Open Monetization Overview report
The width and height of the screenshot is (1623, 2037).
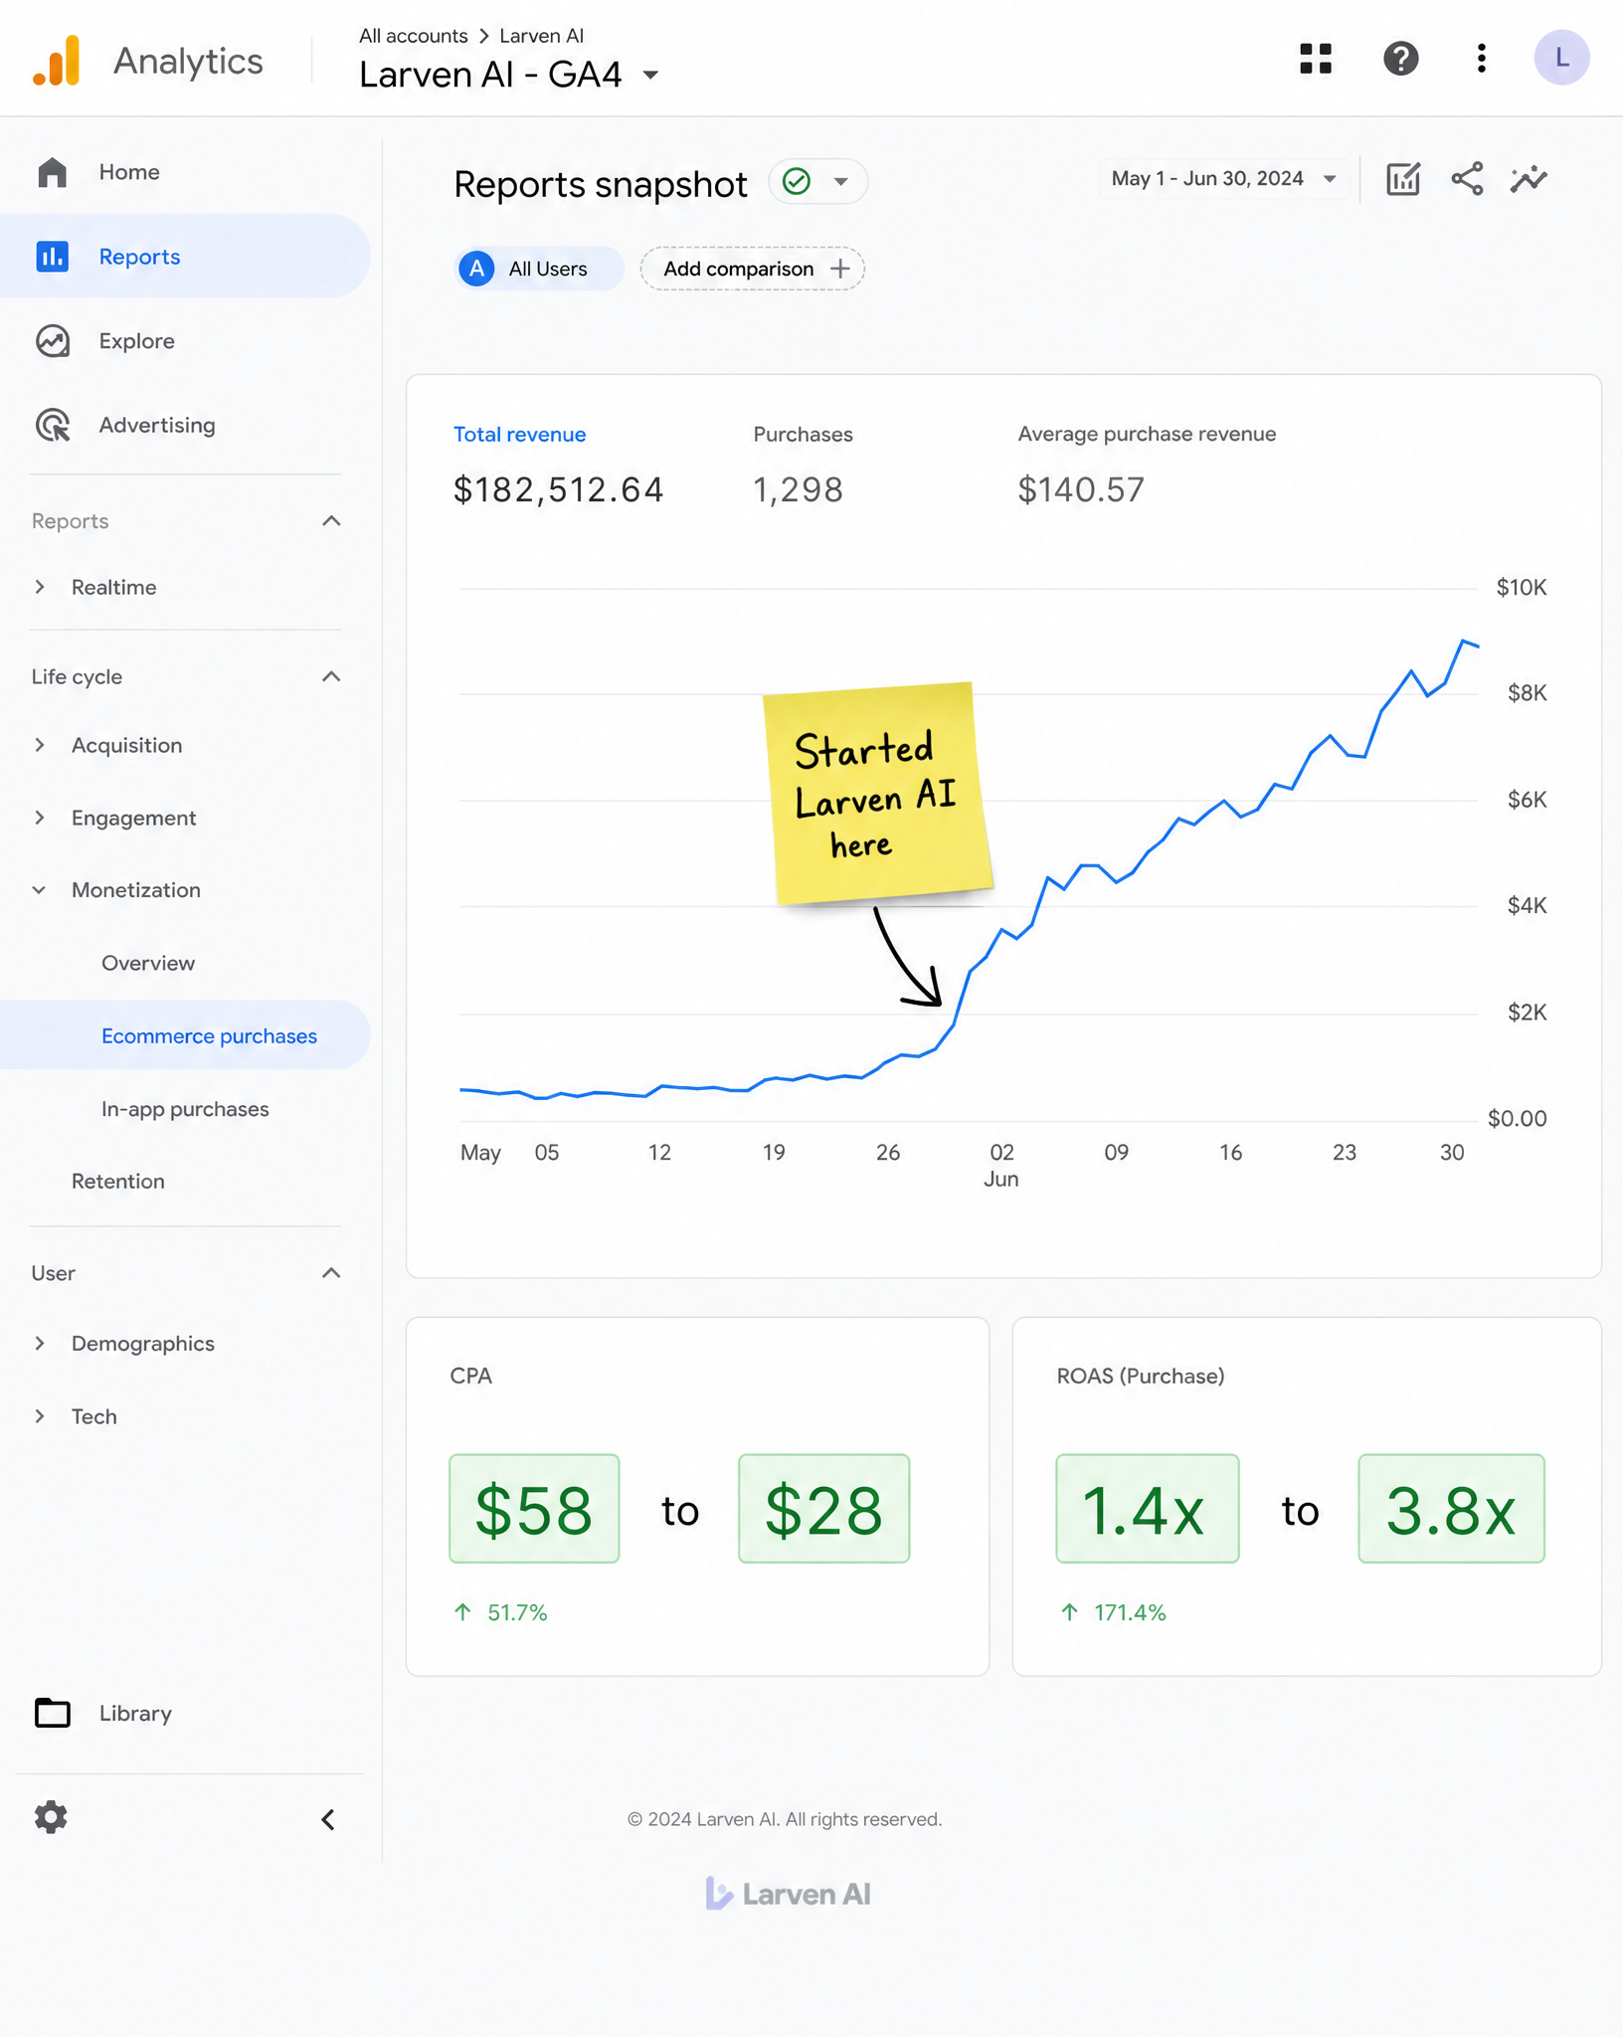[x=148, y=963]
